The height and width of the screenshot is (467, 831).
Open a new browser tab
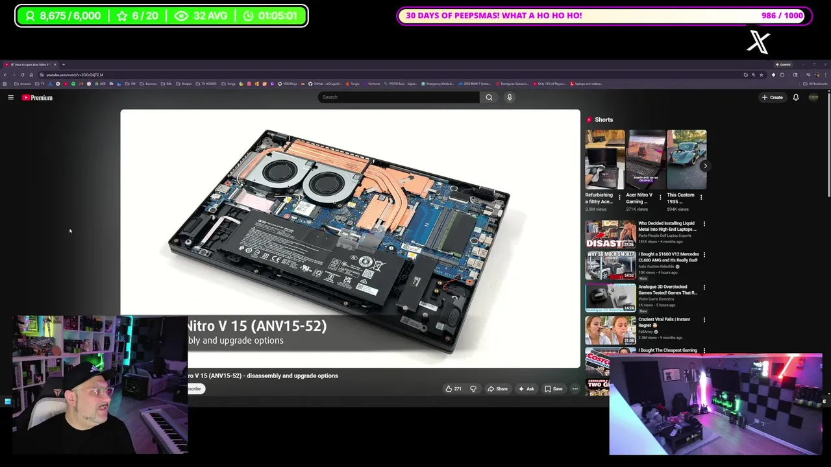pyautogui.click(x=64, y=64)
